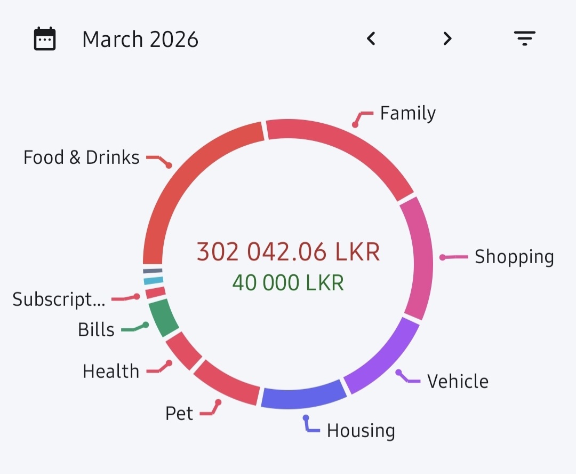576x474 pixels.
Task: Open the calendar date picker icon
Action: [x=45, y=38]
